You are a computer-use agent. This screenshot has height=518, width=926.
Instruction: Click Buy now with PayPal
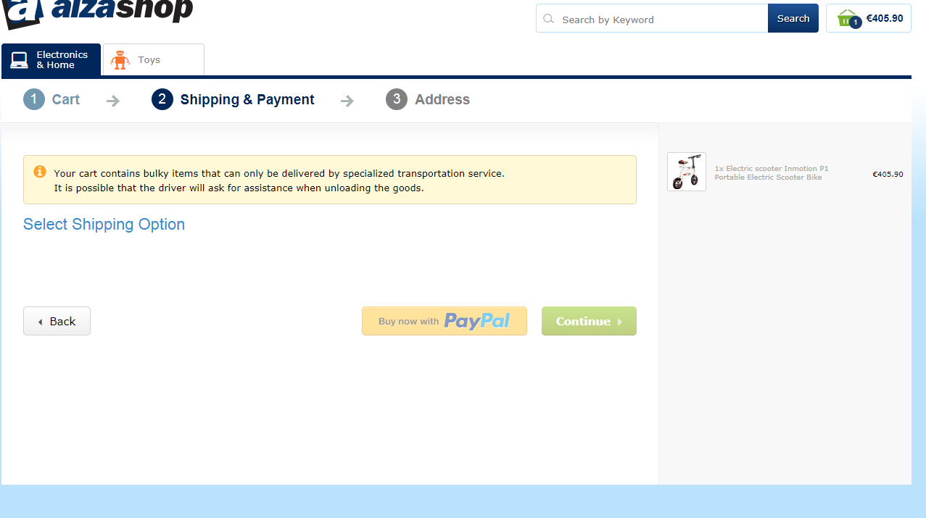(445, 321)
